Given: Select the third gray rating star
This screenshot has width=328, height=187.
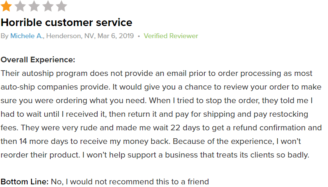Looking at the screenshot, I should coord(34,6).
